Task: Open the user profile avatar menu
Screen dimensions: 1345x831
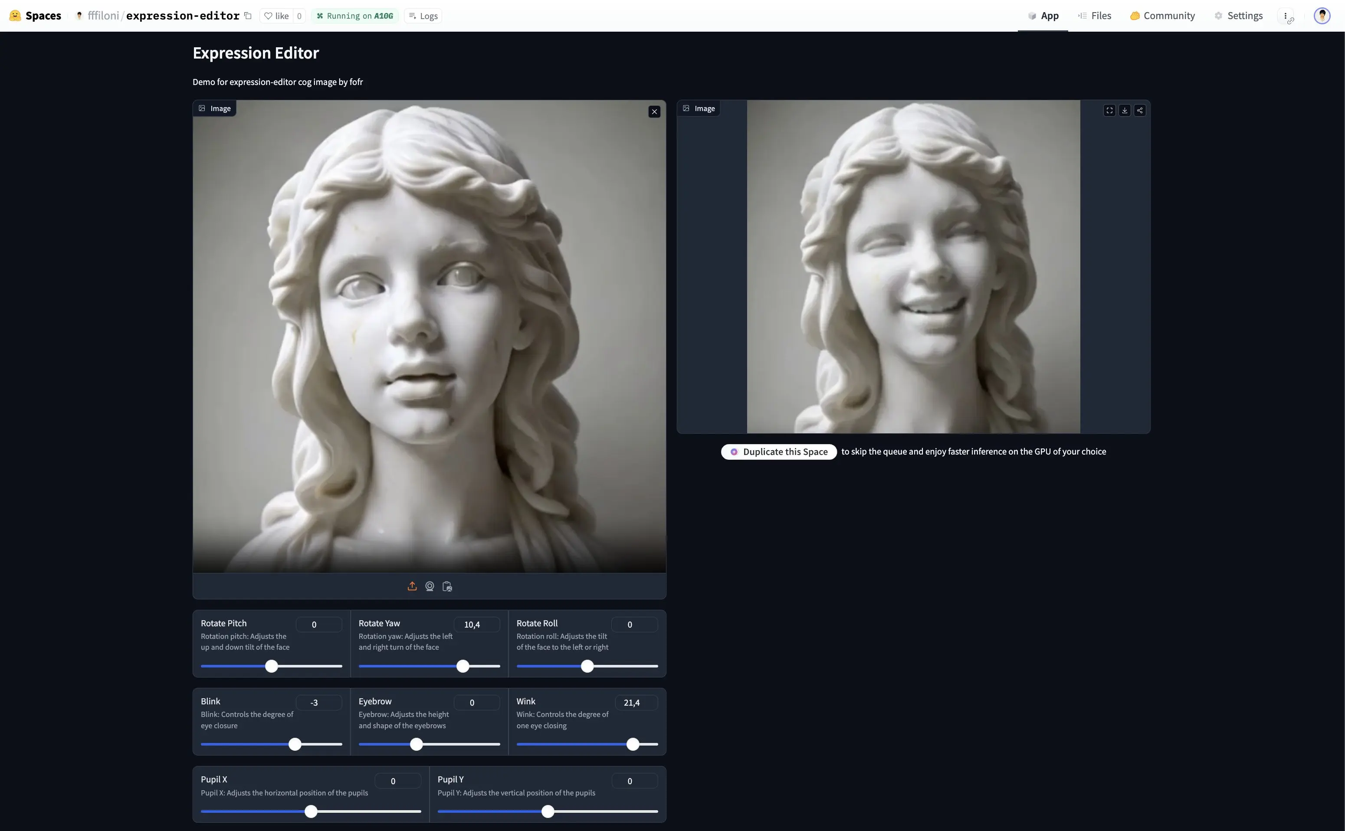Action: pyautogui.click(x=1322, y=16)
